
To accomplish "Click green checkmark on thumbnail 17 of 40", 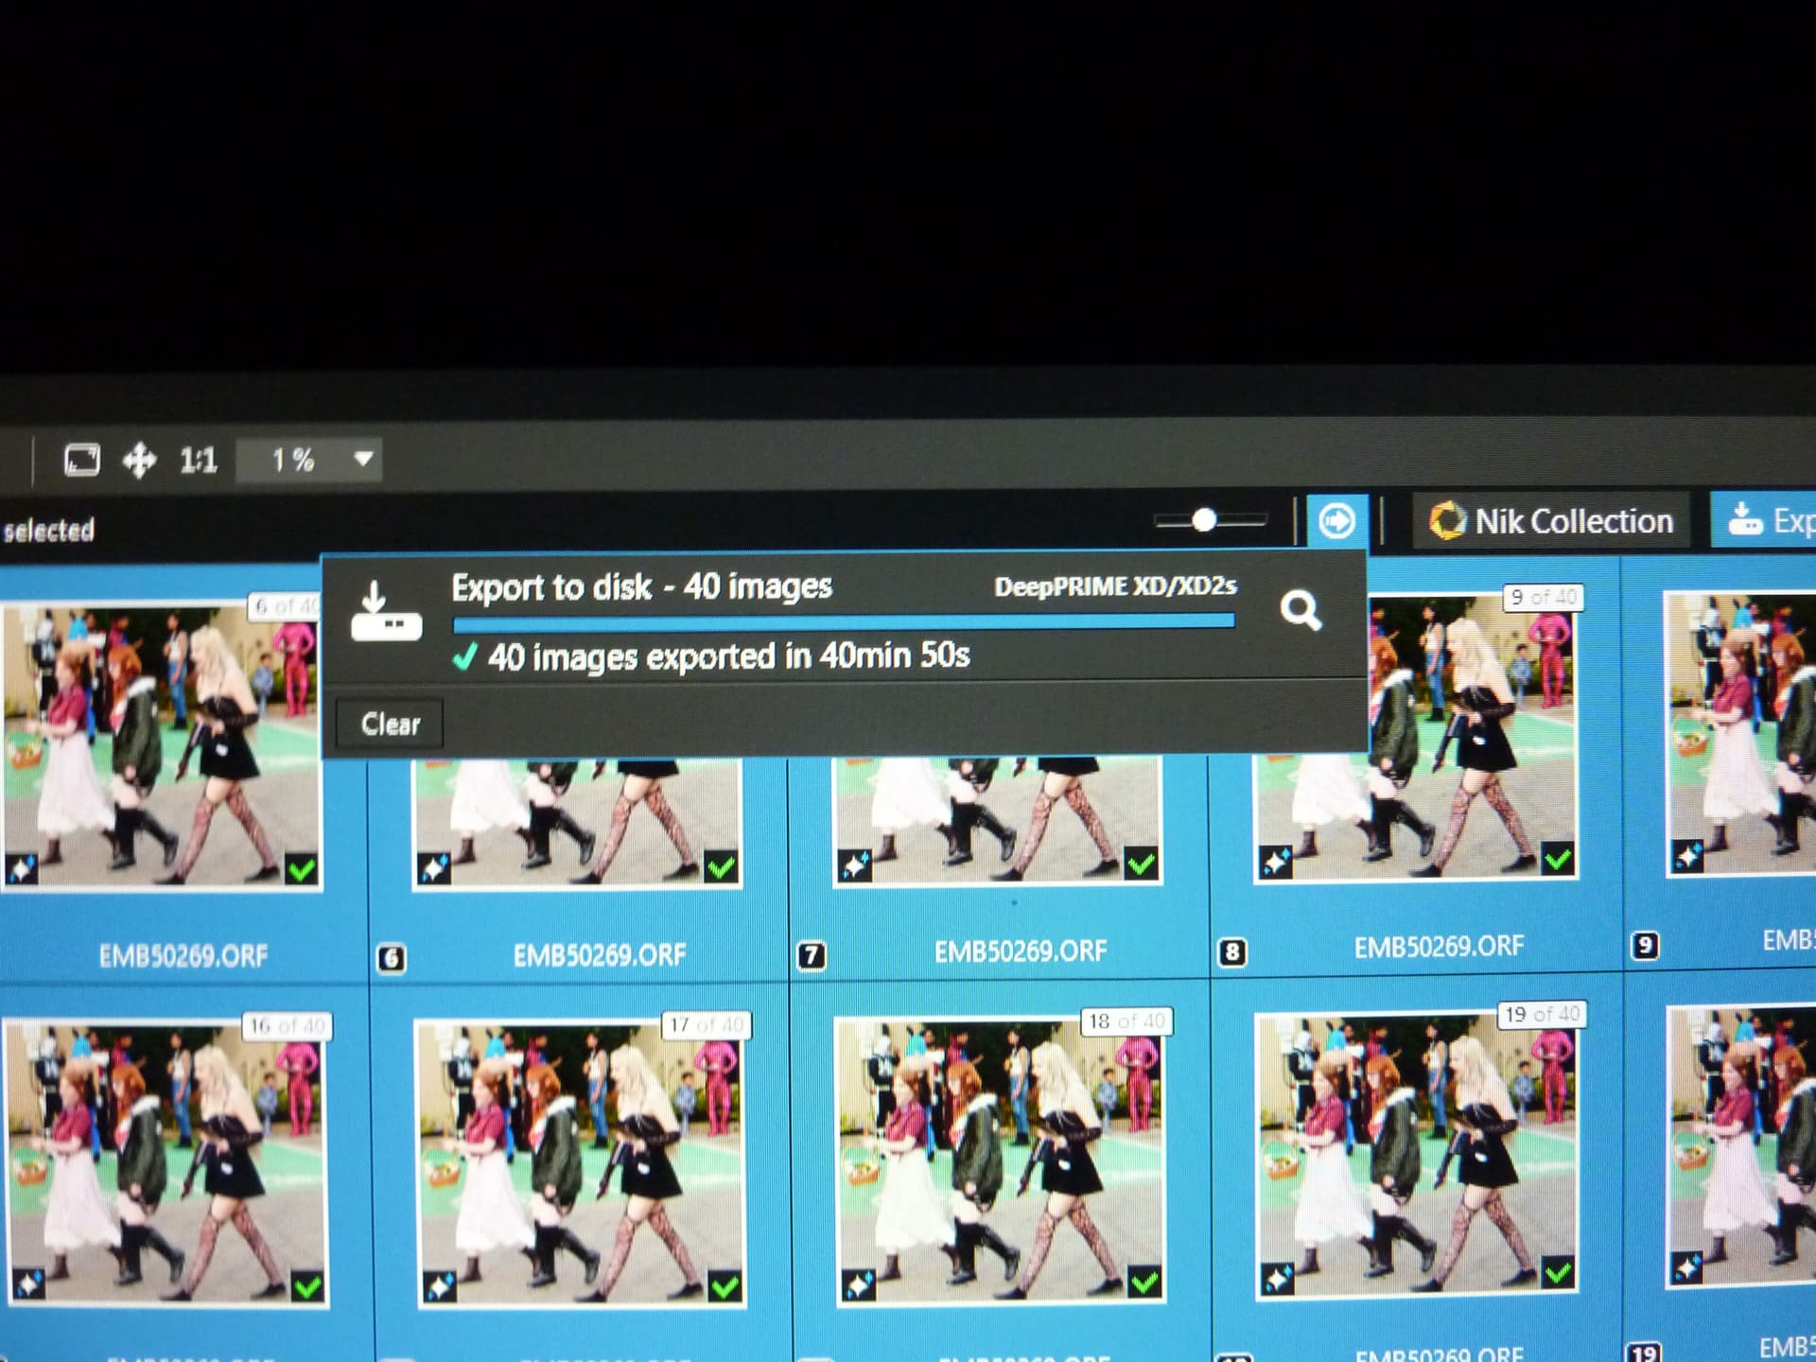I will (725, 1286).
